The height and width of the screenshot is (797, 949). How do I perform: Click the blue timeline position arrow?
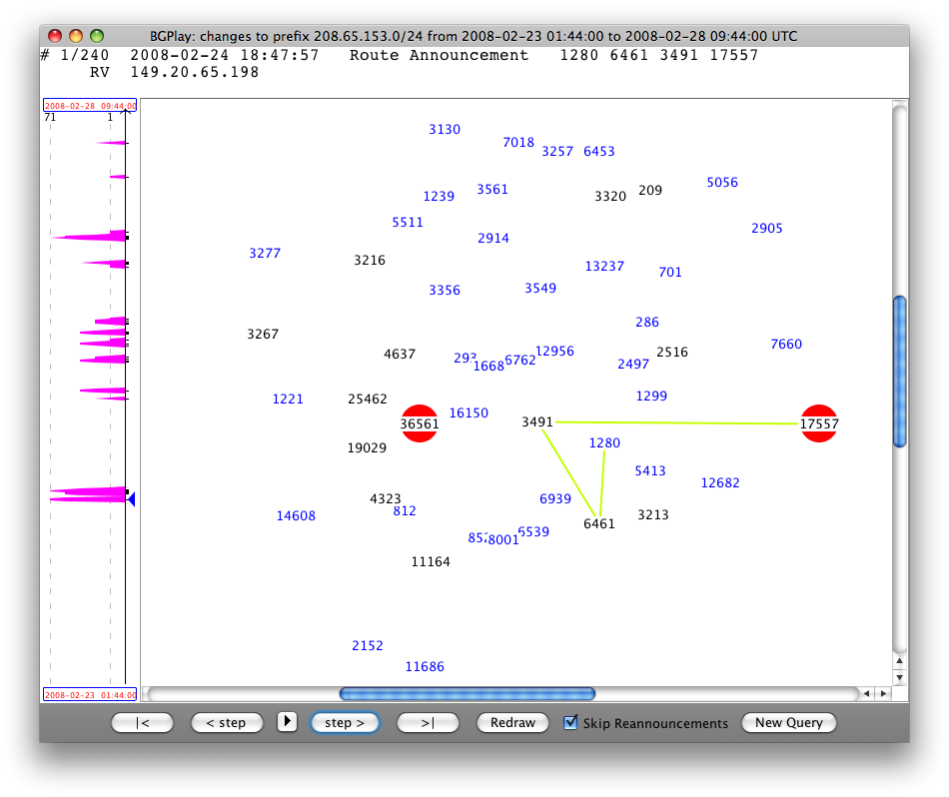(x=131, y=498)
